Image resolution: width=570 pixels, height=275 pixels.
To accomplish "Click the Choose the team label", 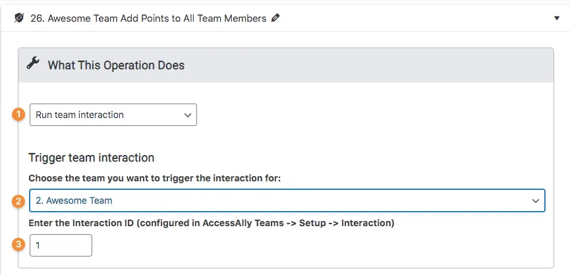I will (x=155, y=179).
